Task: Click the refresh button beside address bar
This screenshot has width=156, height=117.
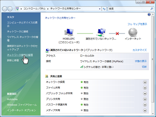Action: (x=104, y=9)
